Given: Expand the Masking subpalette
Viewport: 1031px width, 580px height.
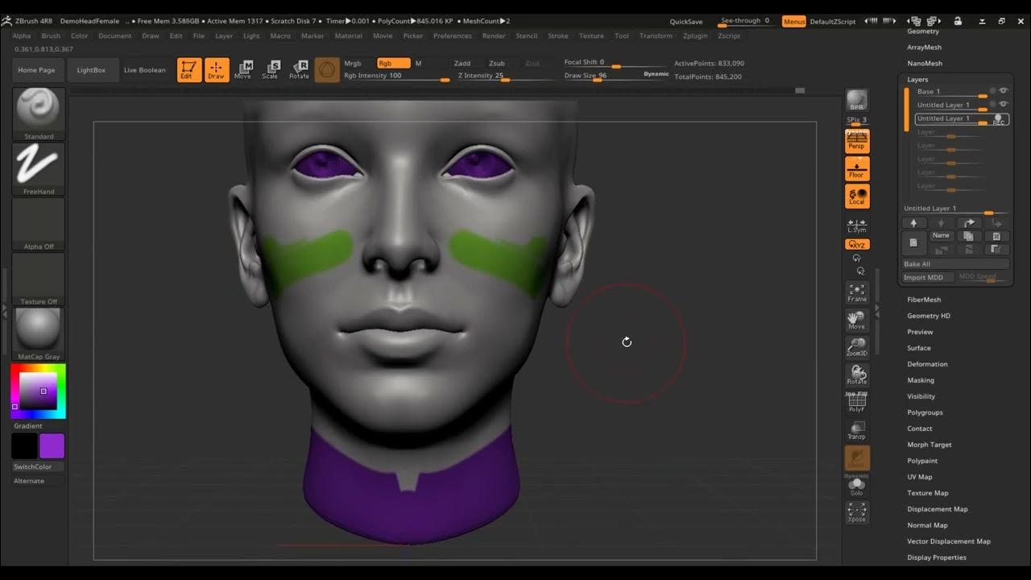Looking at the screenshot, I should [x=921, y=380].
